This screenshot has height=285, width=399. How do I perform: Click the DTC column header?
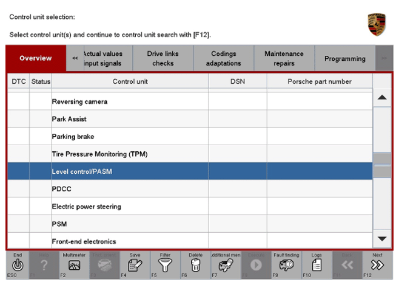pos(19,81)
